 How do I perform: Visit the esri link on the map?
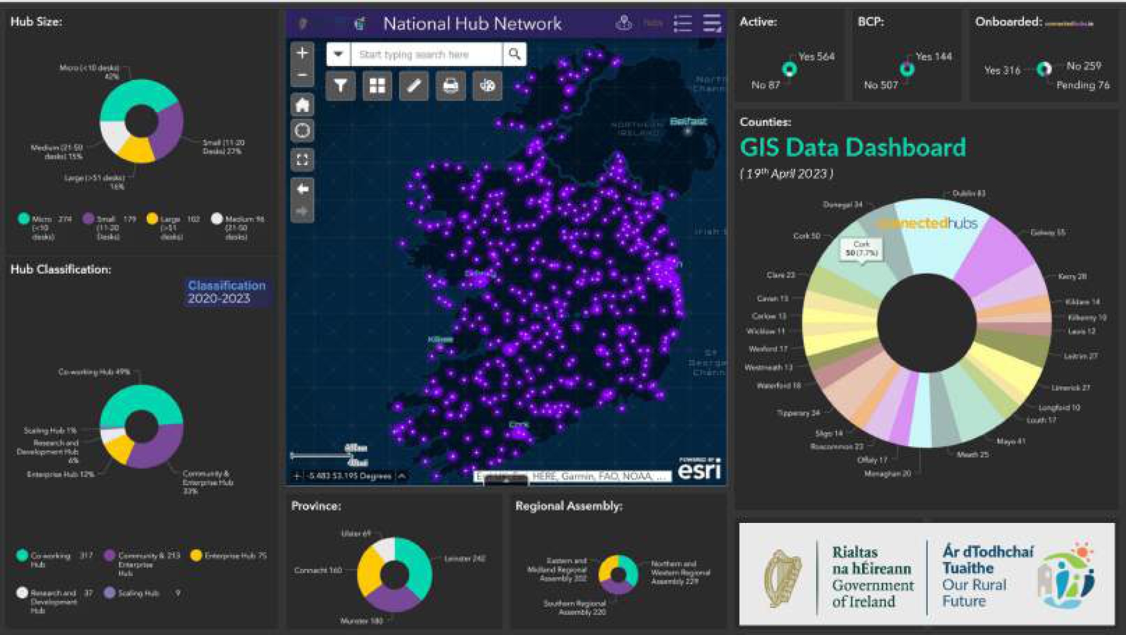[699, 471]
